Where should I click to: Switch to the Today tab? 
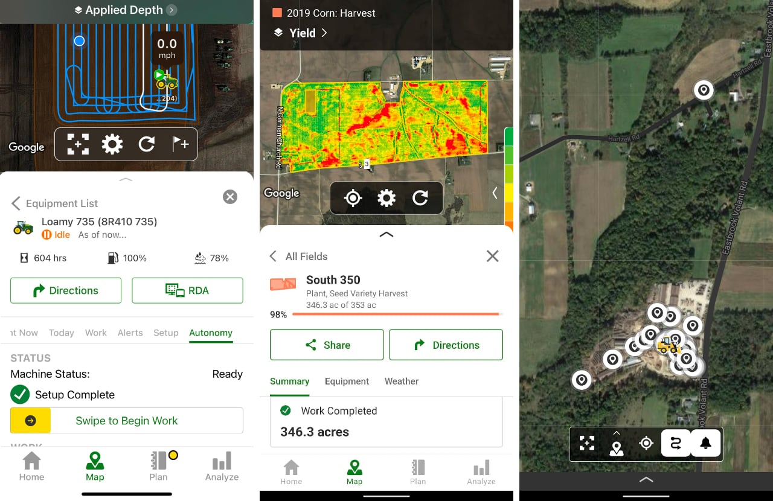62,333
